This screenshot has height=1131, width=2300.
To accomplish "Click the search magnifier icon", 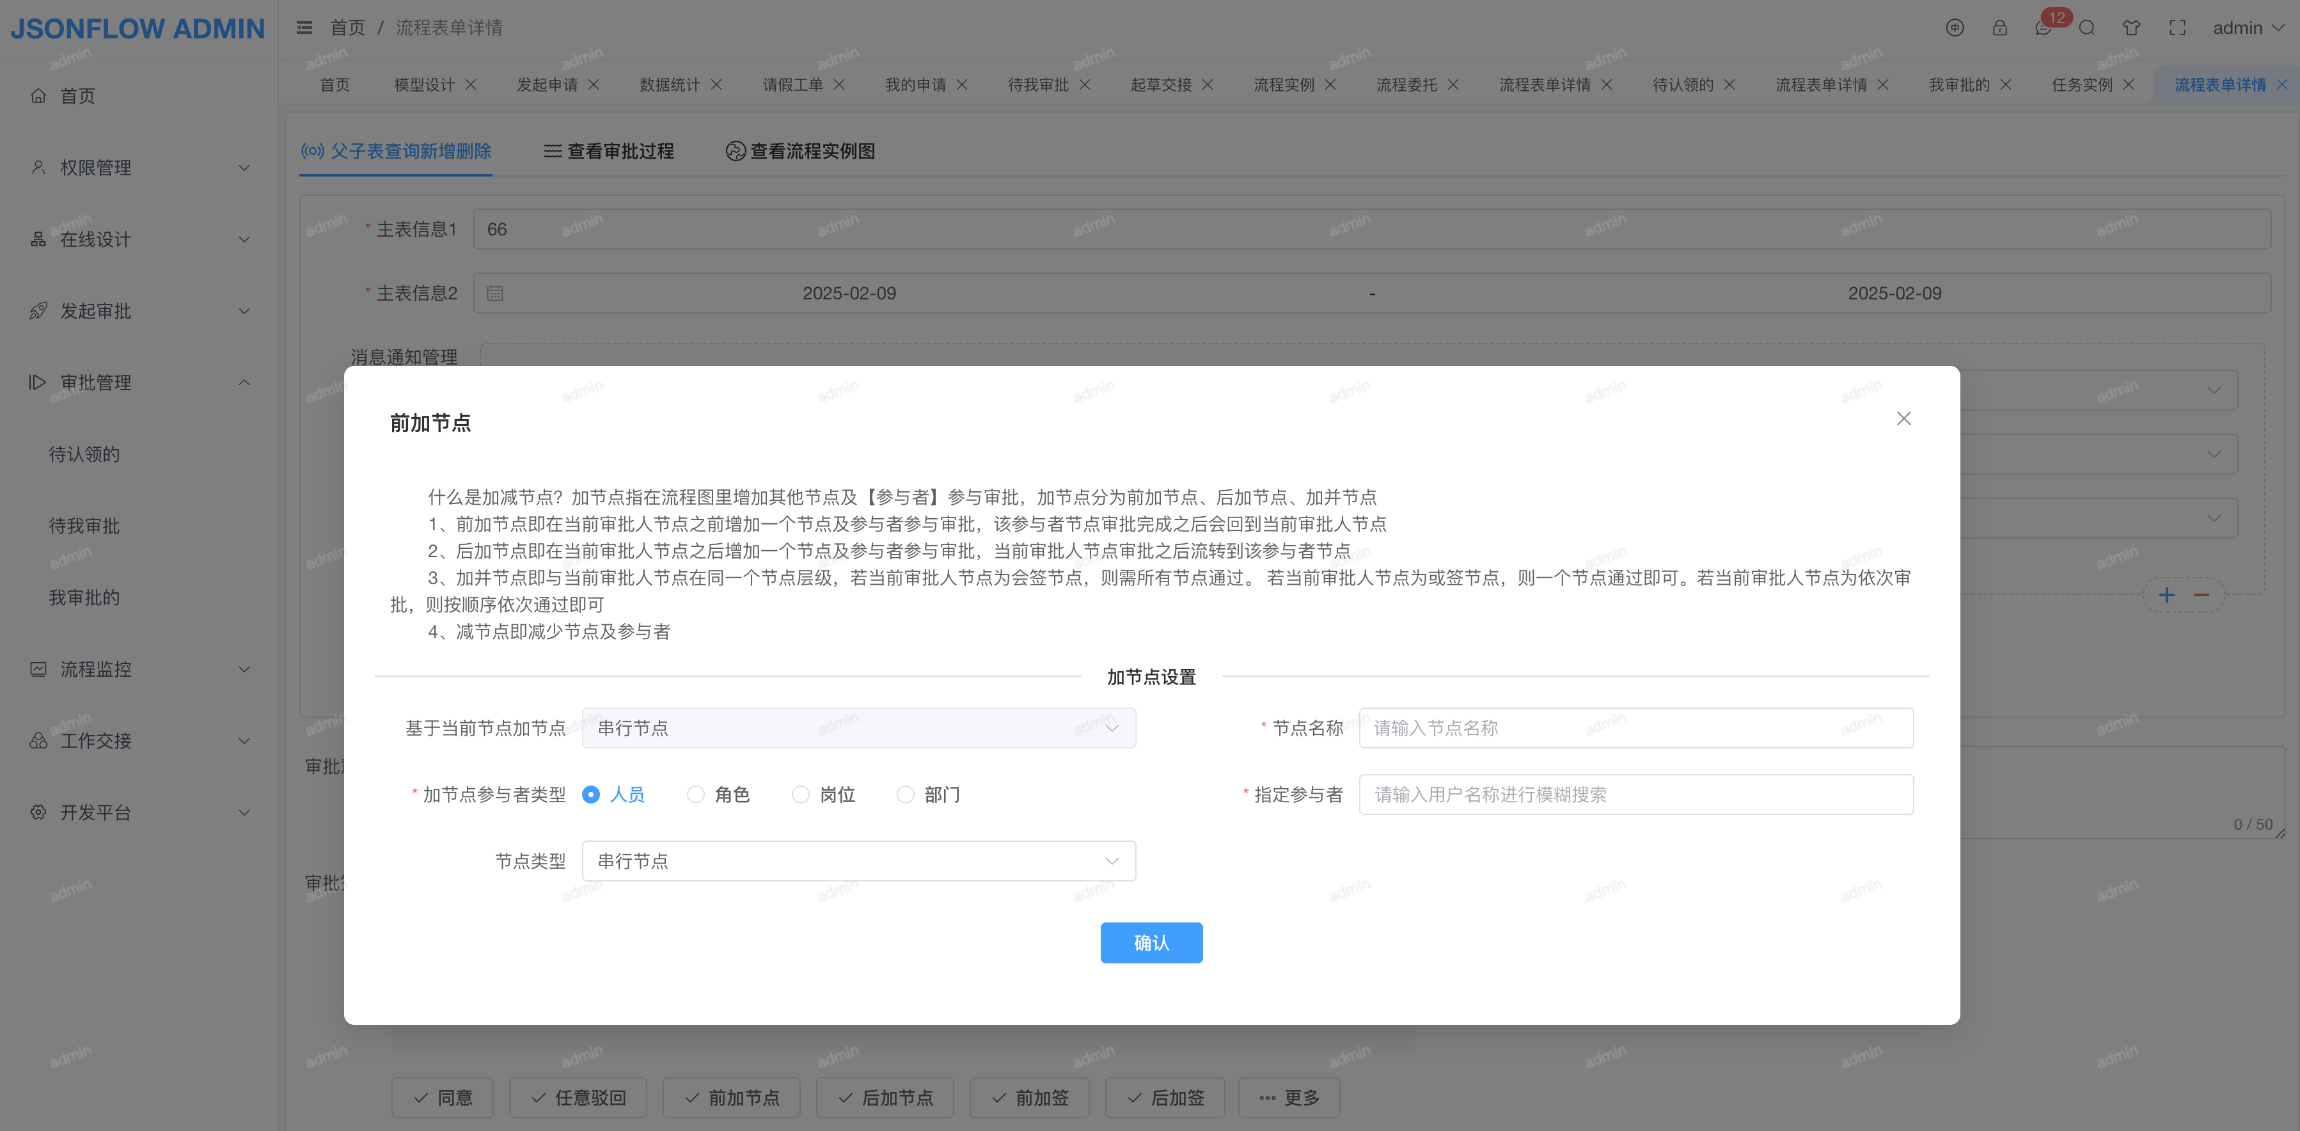I will [2086, 28].
